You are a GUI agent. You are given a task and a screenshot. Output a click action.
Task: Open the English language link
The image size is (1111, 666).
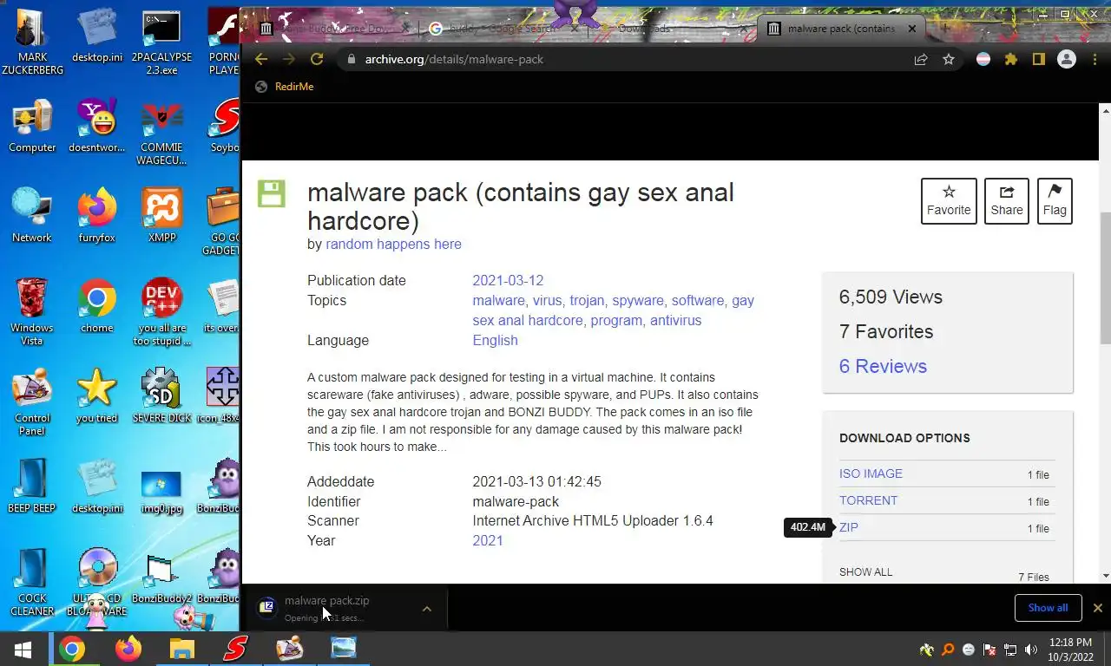pyautogui.click(x=495, y=341)
